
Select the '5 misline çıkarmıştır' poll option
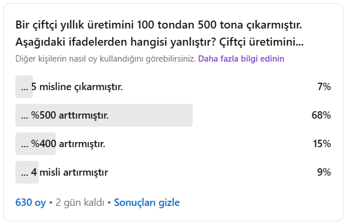point(173,87)
